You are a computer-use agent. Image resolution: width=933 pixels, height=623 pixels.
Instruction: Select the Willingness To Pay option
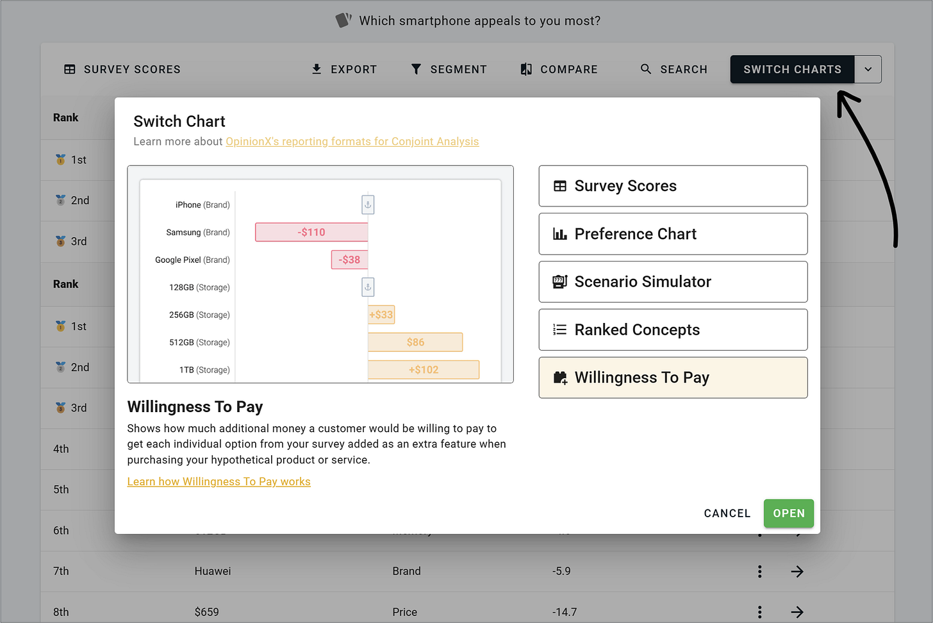pos(673,378)
